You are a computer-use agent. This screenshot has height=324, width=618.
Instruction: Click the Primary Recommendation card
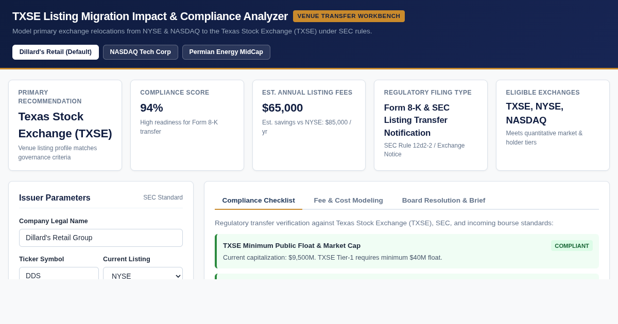coord(65,125)
